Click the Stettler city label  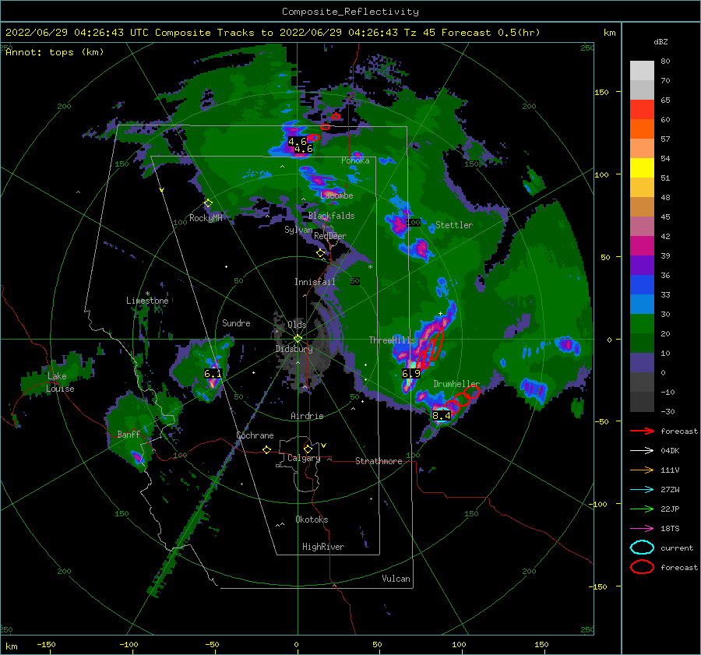pos(454,225)
